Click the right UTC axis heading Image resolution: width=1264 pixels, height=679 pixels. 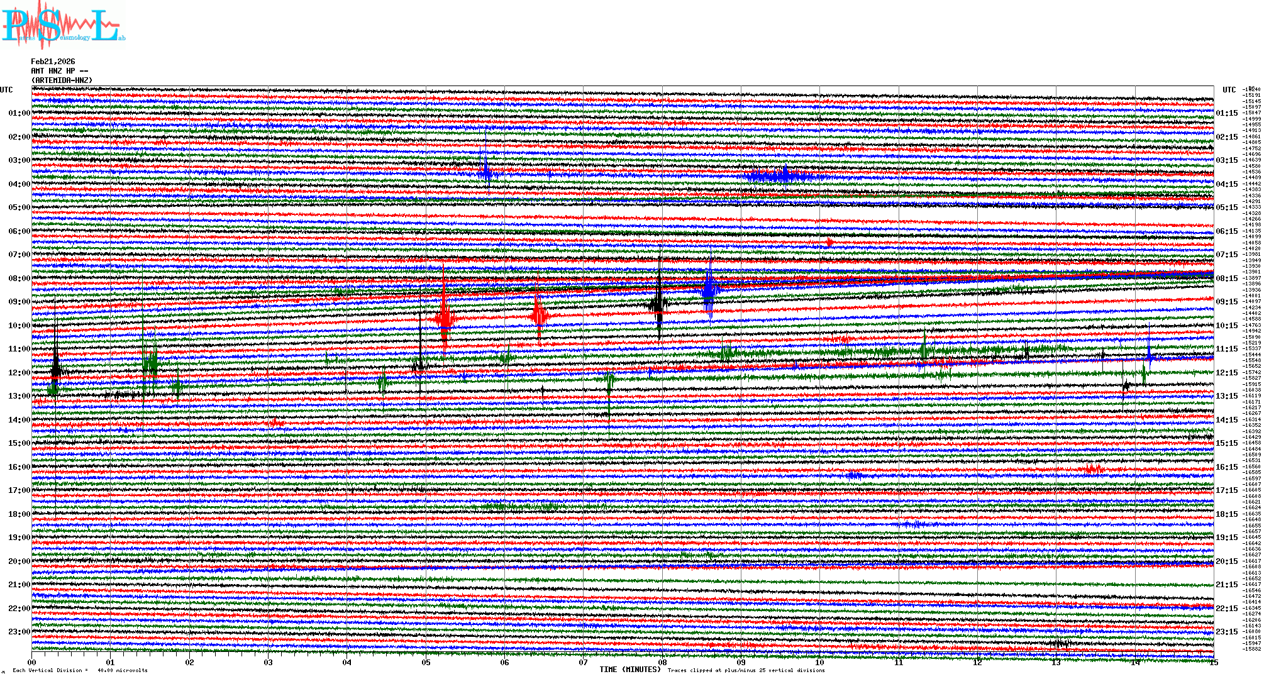1229,90
